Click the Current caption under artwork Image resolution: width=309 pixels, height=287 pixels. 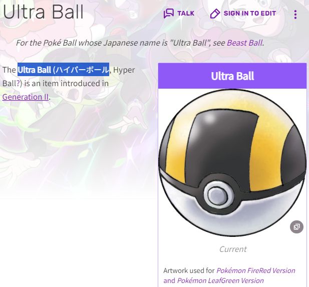233,249
